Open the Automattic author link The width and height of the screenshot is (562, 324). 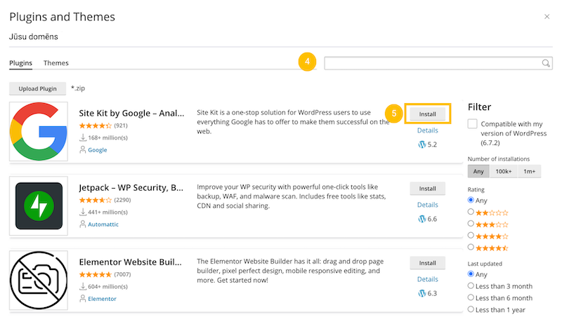tap(103, 224)
